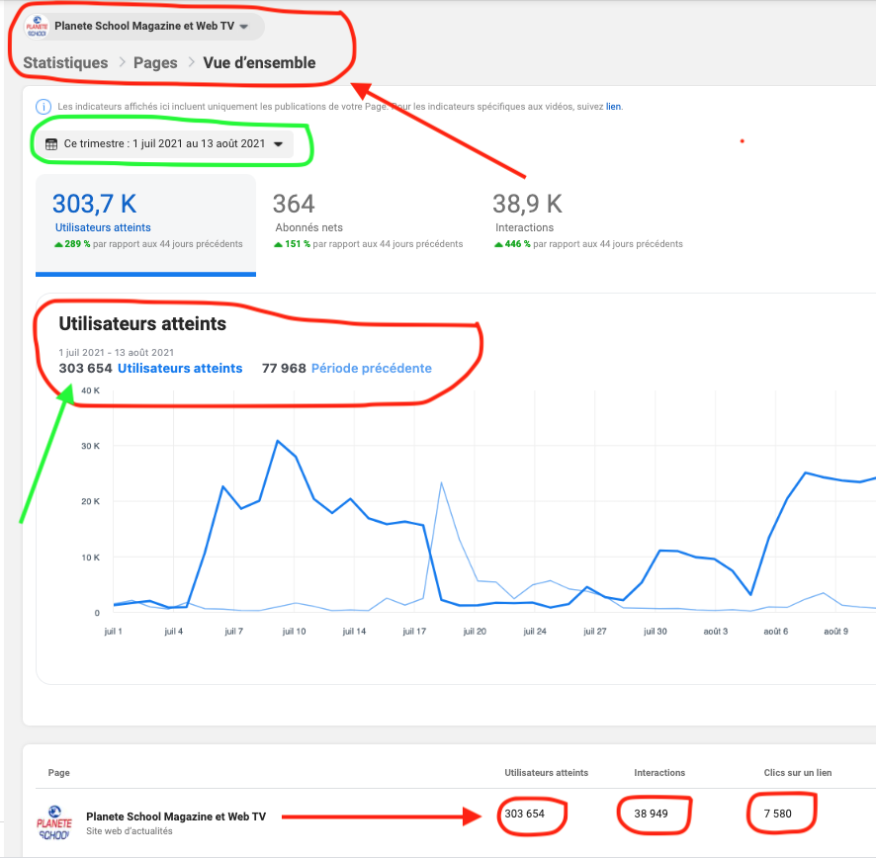The width and height of the screenshot is (876, 859).
Task: Click the juil 10 peak on chart line
Action: click(278, 441)
